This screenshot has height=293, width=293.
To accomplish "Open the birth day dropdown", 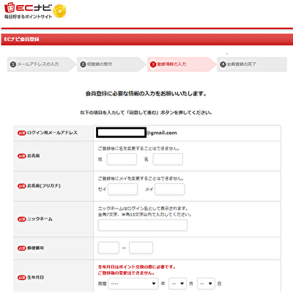I will tap(206, 283).
